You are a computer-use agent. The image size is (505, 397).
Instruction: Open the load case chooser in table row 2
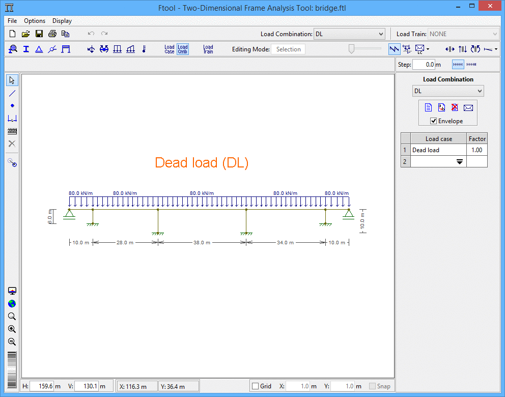460,161
